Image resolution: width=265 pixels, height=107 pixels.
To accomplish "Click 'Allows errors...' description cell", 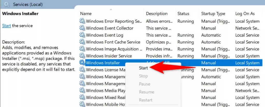I will [159, 21].
